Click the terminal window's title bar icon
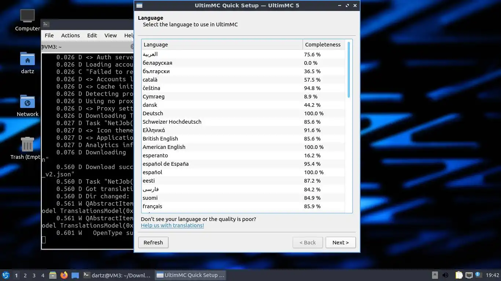Image resolution: width=501 pixels, height=281 pixels. [x=46, y=24]
